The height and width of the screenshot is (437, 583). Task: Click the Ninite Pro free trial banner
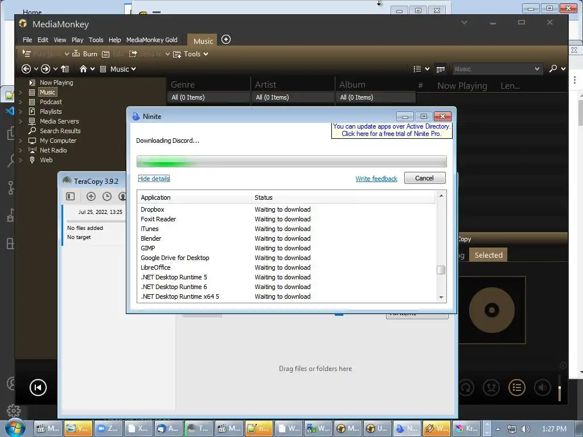click(x=392, y=130)
